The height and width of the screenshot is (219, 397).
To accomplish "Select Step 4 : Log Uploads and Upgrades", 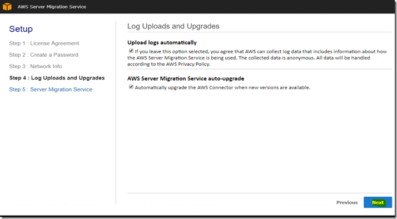I will (57, 78).
